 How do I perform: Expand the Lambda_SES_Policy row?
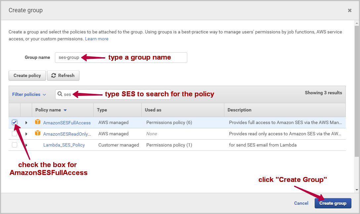pyautogui.click(x=26, y=145)
